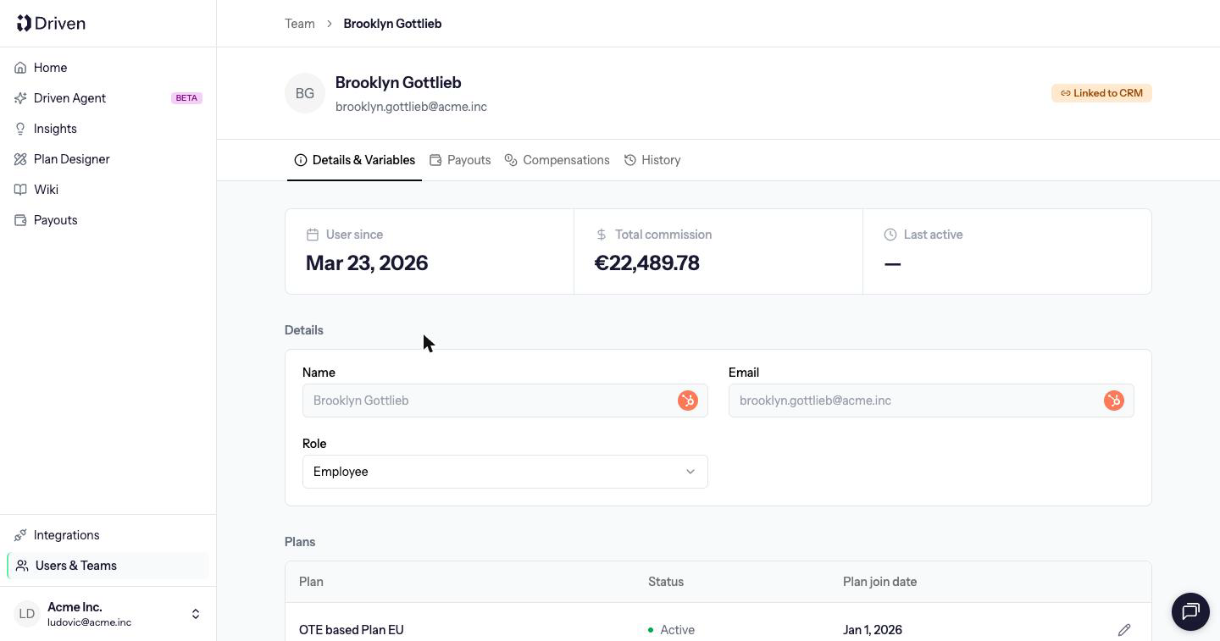Click the Jan 1, 2026 plan join date
The height and width of the screenshot is (641, 1220).
point(873,630)
